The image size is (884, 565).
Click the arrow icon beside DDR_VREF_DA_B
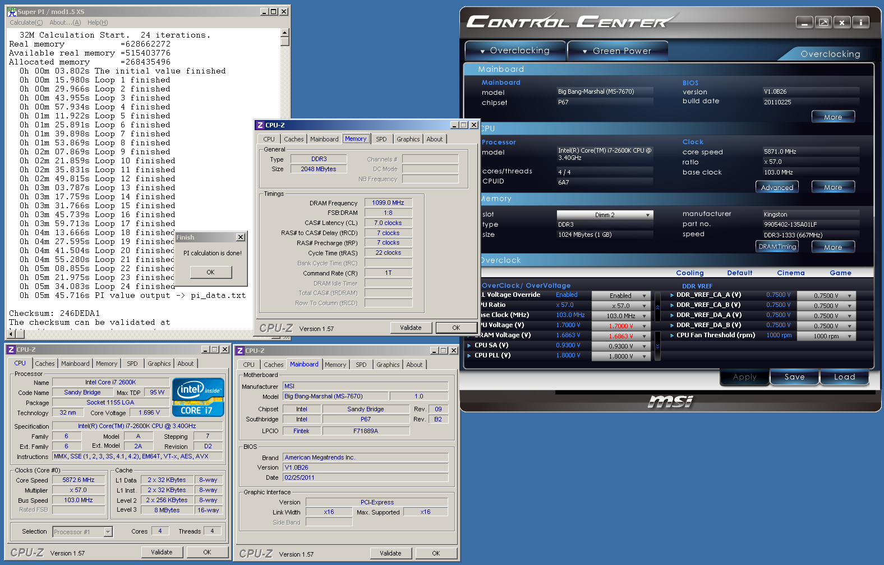pos(672,325)
